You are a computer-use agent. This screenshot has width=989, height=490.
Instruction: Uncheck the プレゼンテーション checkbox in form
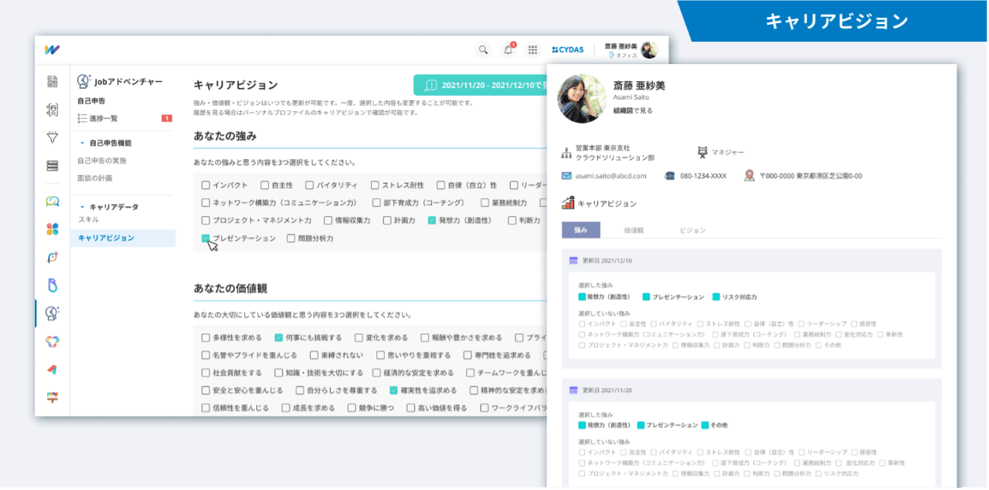click(206, 238)
